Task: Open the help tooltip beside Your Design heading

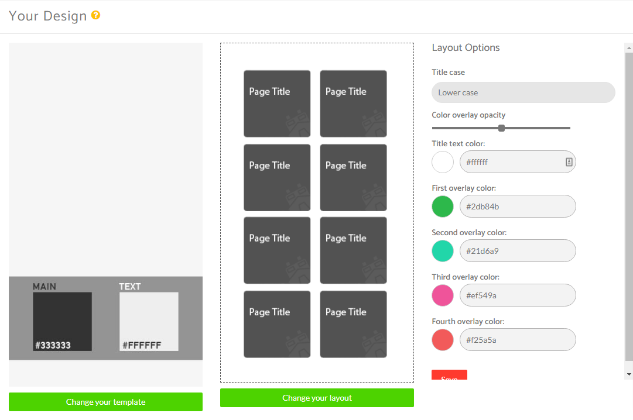Action: tap(95, 15)
